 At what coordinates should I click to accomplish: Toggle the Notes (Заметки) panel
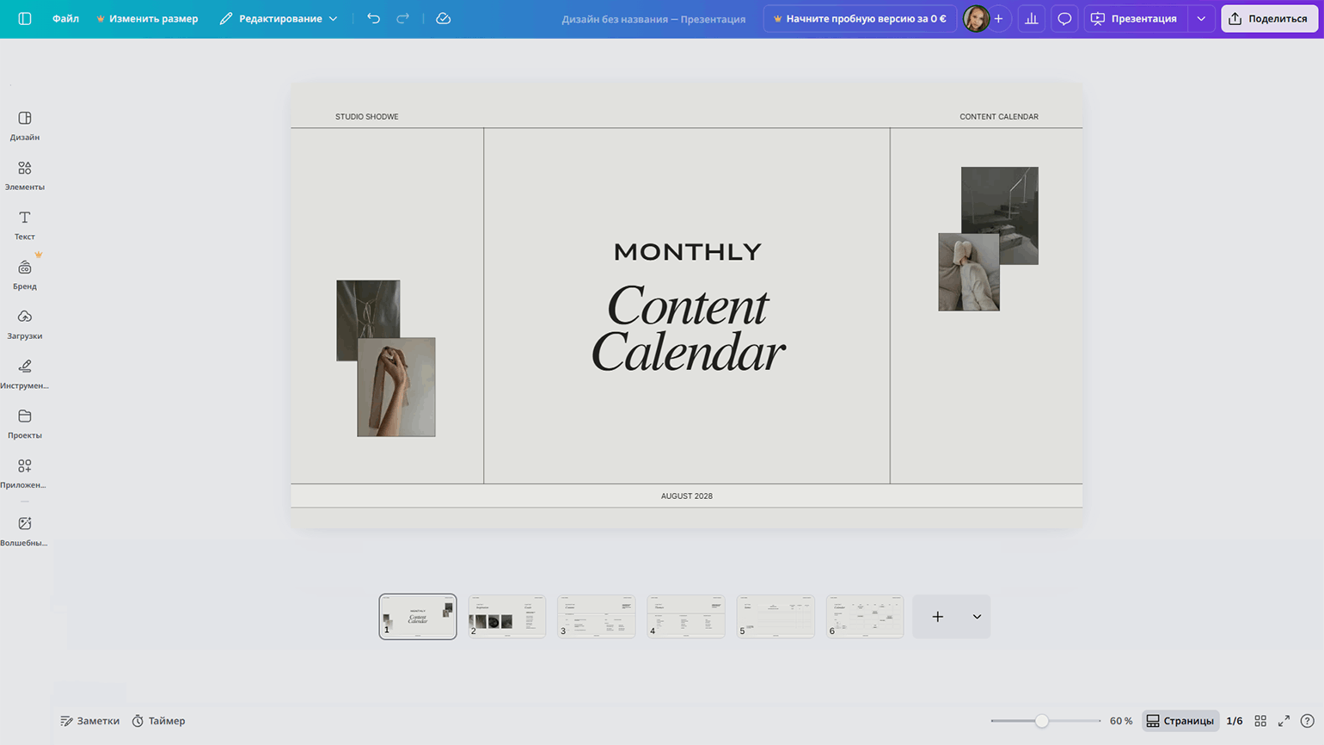point(90,721)
